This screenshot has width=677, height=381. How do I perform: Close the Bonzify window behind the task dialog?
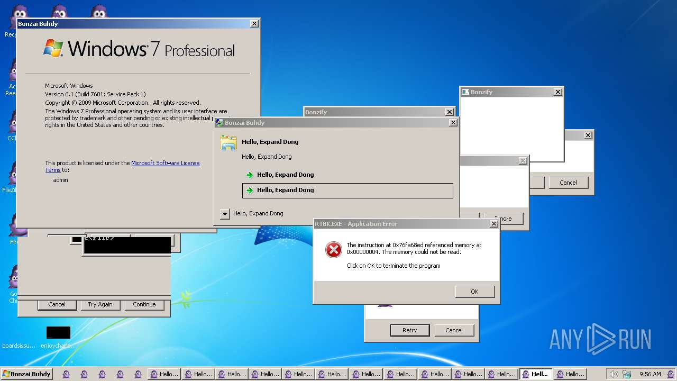(x=449, y=112)
